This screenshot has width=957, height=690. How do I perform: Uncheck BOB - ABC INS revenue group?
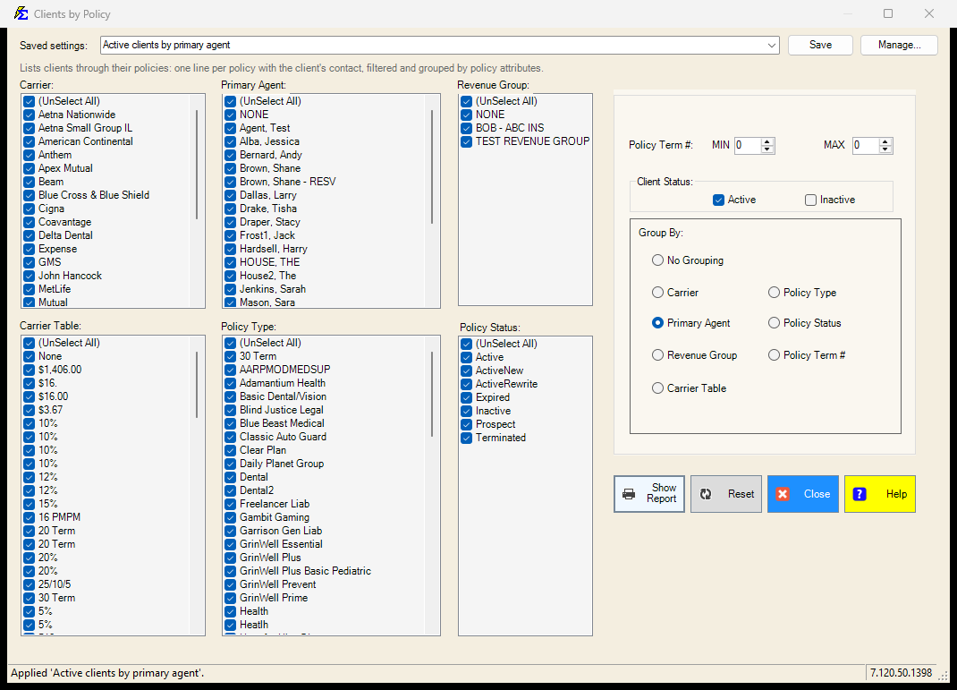(466, 128)
